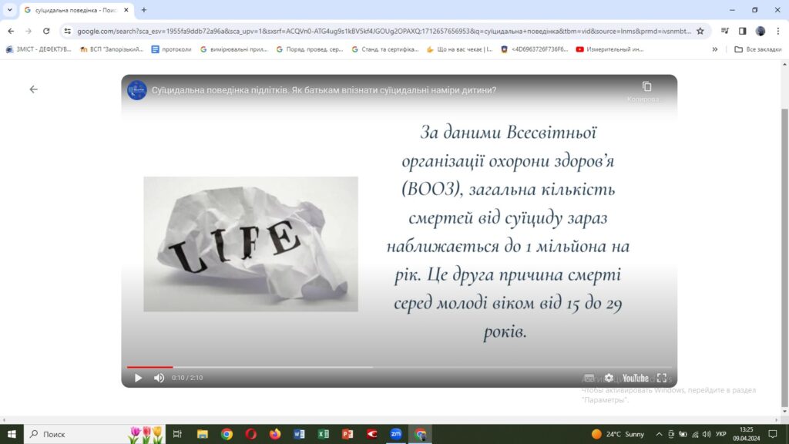Image resolution: width=789 pixels, height=444 pixels.
Task: Launch Firefox from taskbar
Action: click(x=275, y=434)
